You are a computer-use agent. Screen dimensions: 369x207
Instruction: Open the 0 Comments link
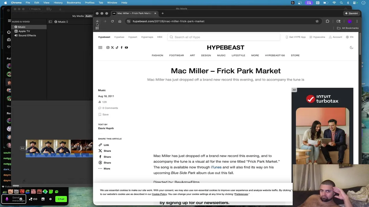(x=108, y=108)
